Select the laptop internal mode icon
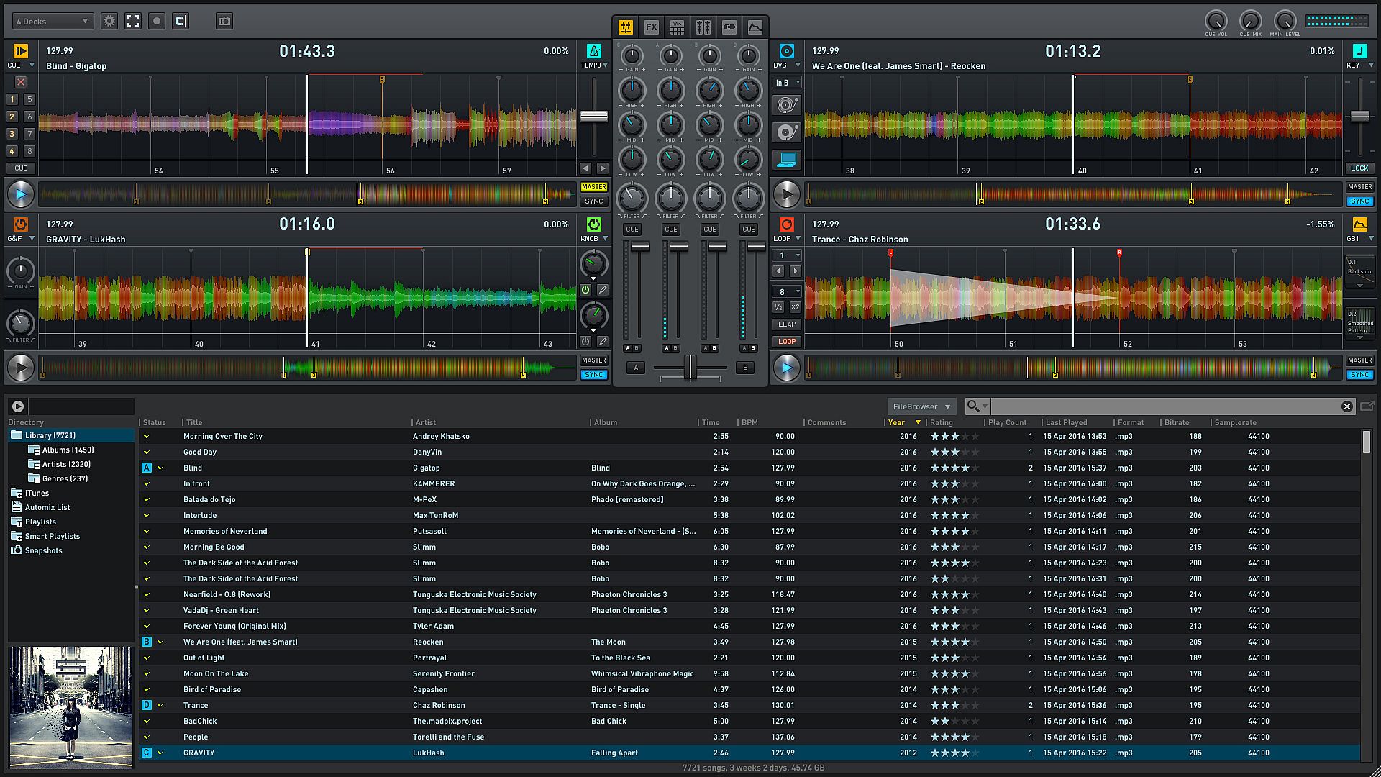This screenshot has height=777, width=1381. [786, 159]
